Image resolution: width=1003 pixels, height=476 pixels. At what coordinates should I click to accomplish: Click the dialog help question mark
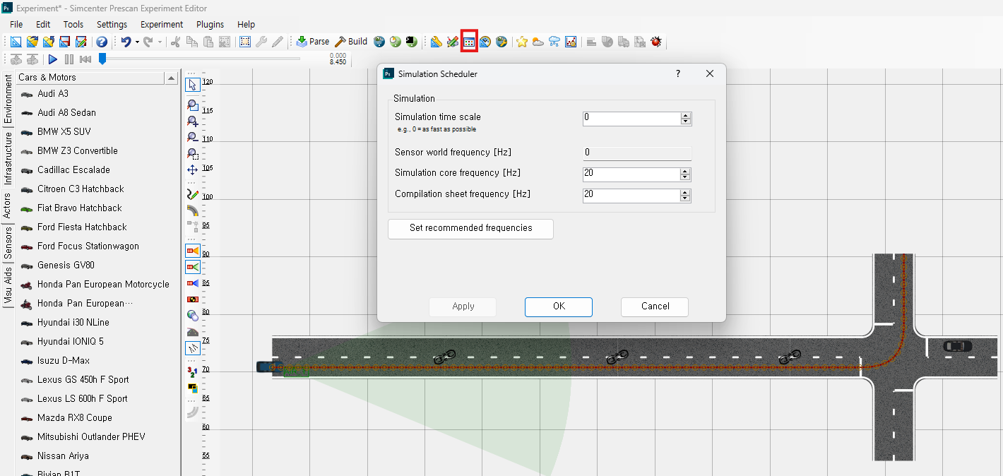(678, 73)
